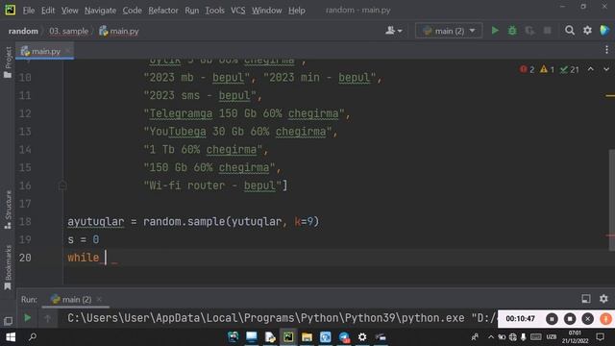Switch to PyCharm in the taskbar
Image resolution: width=615 pixels, height=346 pixels.
288,337
